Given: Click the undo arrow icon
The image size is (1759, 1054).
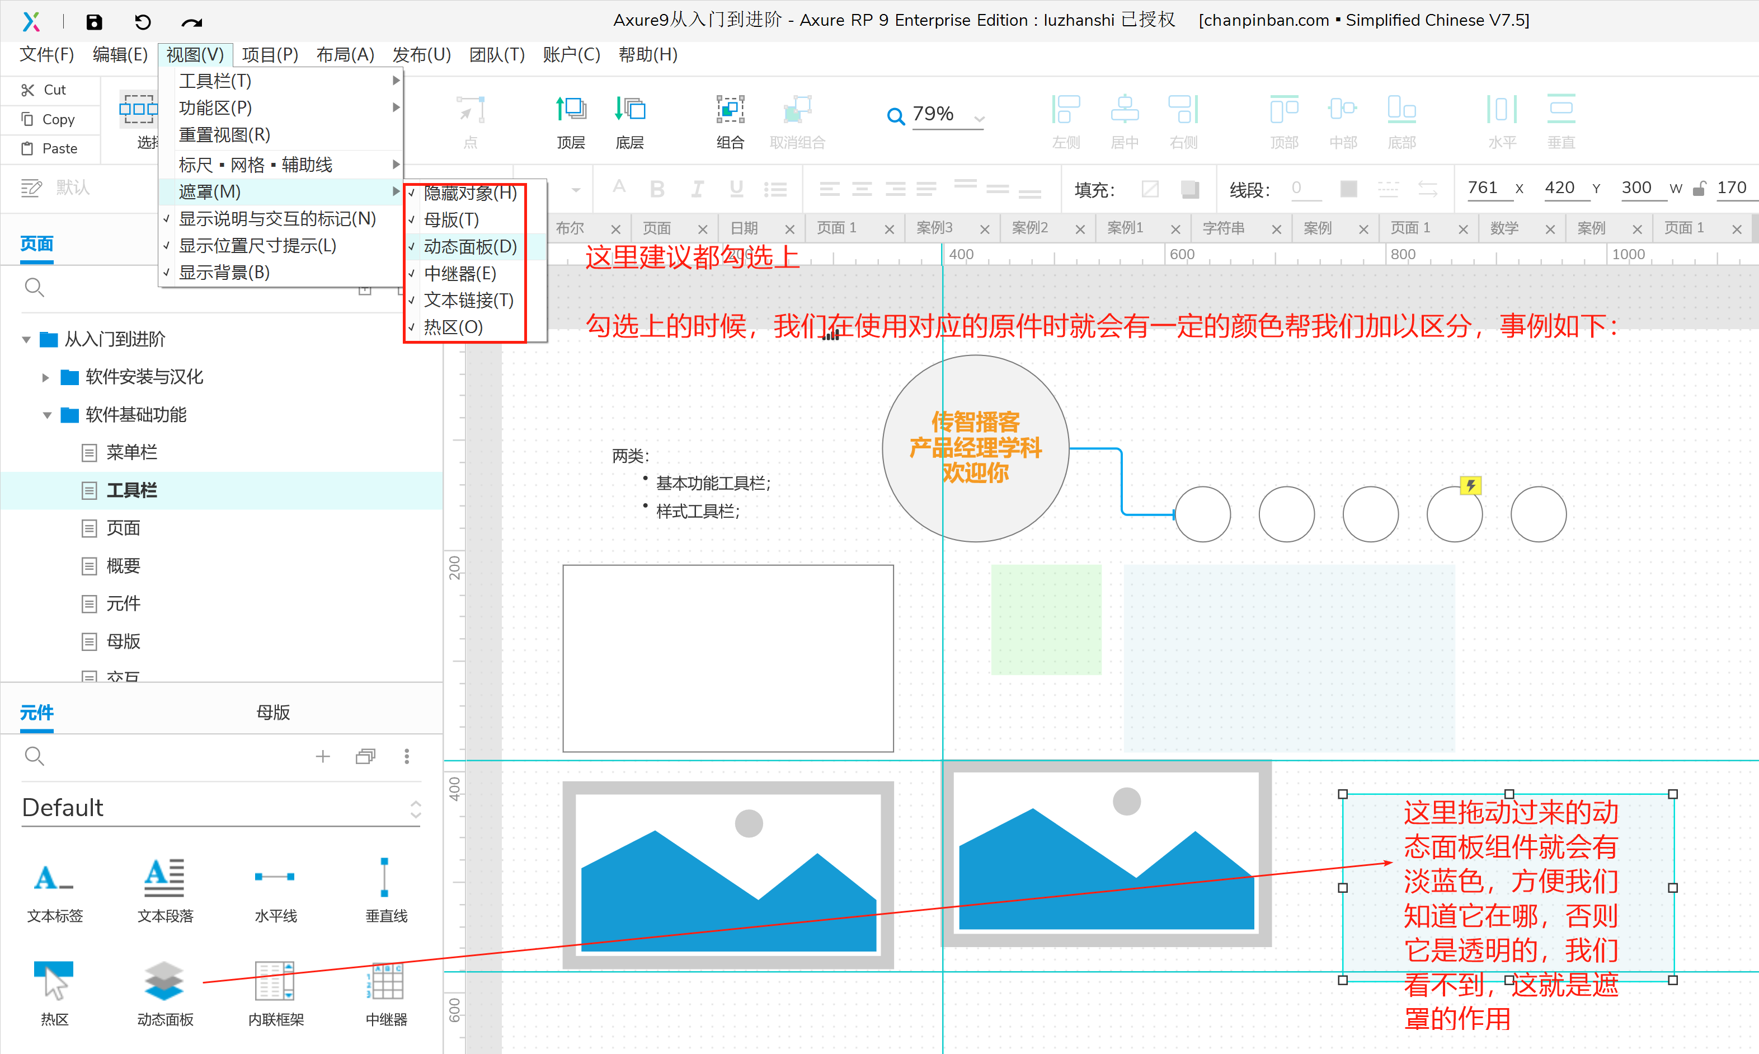Looking at the screenshot, I should click(143, 21).
